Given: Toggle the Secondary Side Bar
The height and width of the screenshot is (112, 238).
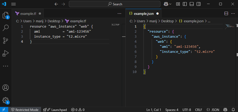Looking at the screenshot, I should point(198,4).
